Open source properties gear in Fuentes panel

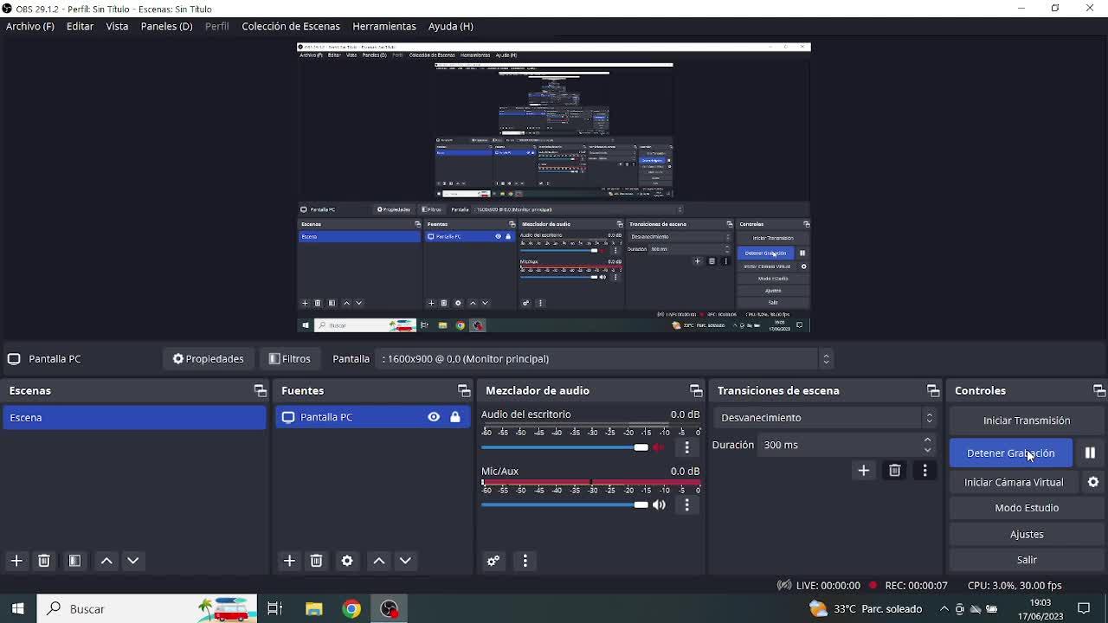(347, 561)
